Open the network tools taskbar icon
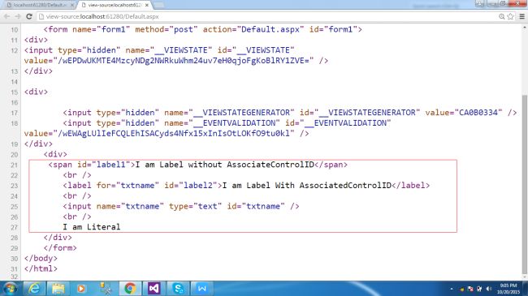Viewport: 528px width, 296px height. [106, 289]
